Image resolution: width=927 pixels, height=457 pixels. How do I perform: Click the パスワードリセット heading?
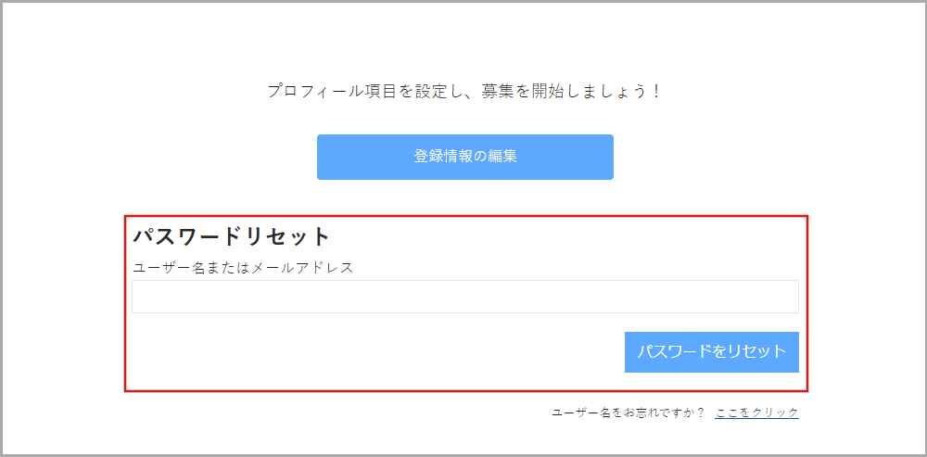[x=231, y=236]
